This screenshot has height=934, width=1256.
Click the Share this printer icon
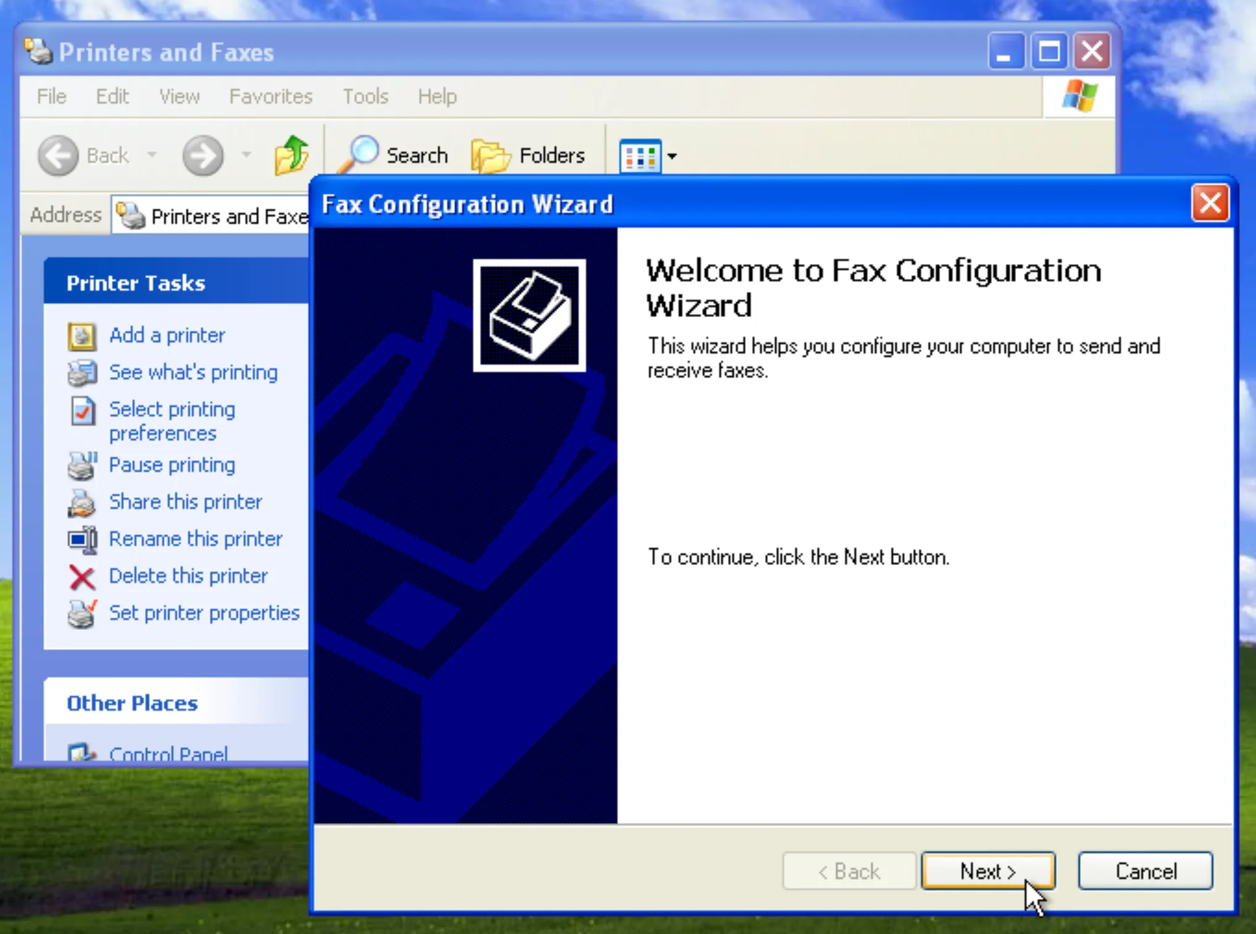tap(82, 503)
